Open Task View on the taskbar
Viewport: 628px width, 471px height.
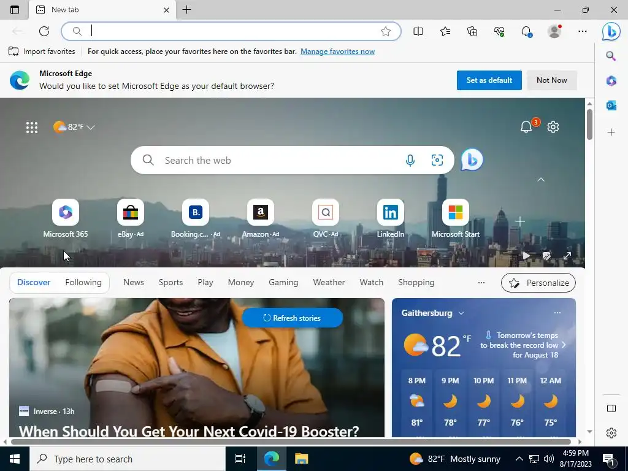(x=240, y=459)
